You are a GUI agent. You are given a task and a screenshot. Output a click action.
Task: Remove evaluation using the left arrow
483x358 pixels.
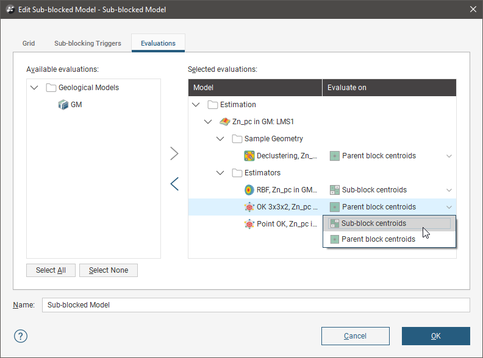174,184
